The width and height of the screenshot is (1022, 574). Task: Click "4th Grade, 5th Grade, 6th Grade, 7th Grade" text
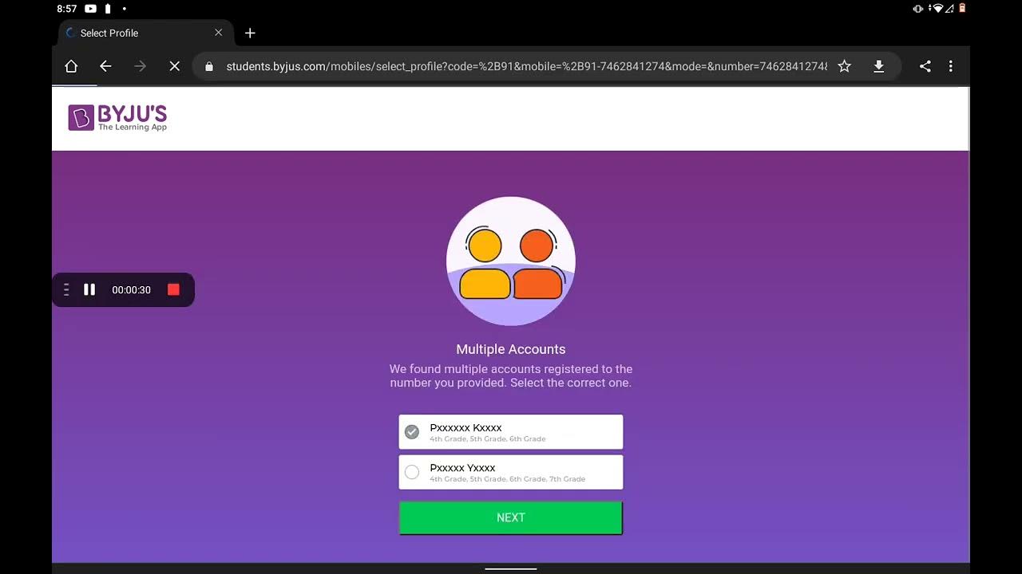click(507, 479)
